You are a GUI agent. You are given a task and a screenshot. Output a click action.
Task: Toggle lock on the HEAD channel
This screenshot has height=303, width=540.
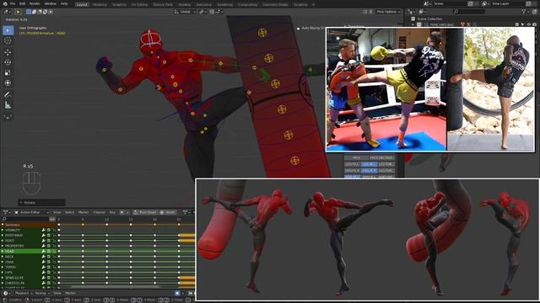[54, 251]
